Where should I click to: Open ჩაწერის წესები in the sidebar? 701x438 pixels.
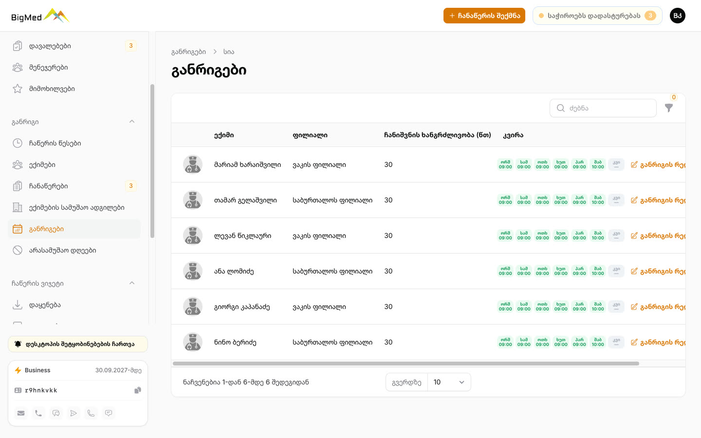(74, 143)
